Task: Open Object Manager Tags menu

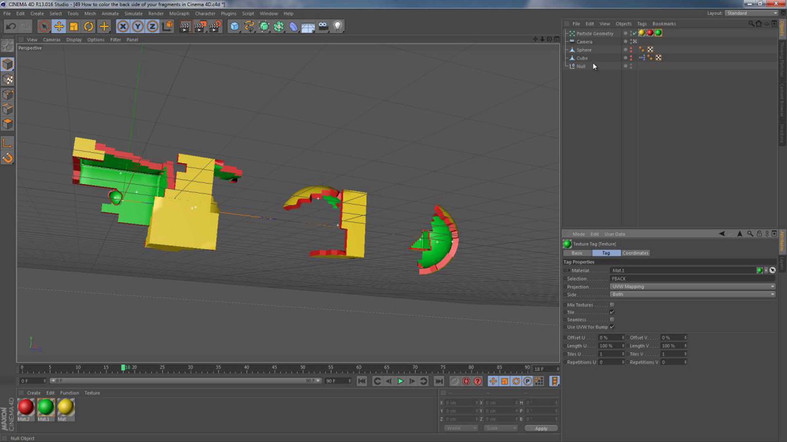Action: pyautogui.click(x=641, y=24)
